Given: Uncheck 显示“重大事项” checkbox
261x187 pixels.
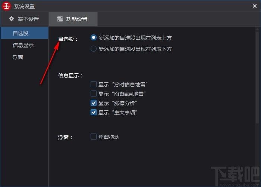Looking at the screenshot, I should point(93,112).
